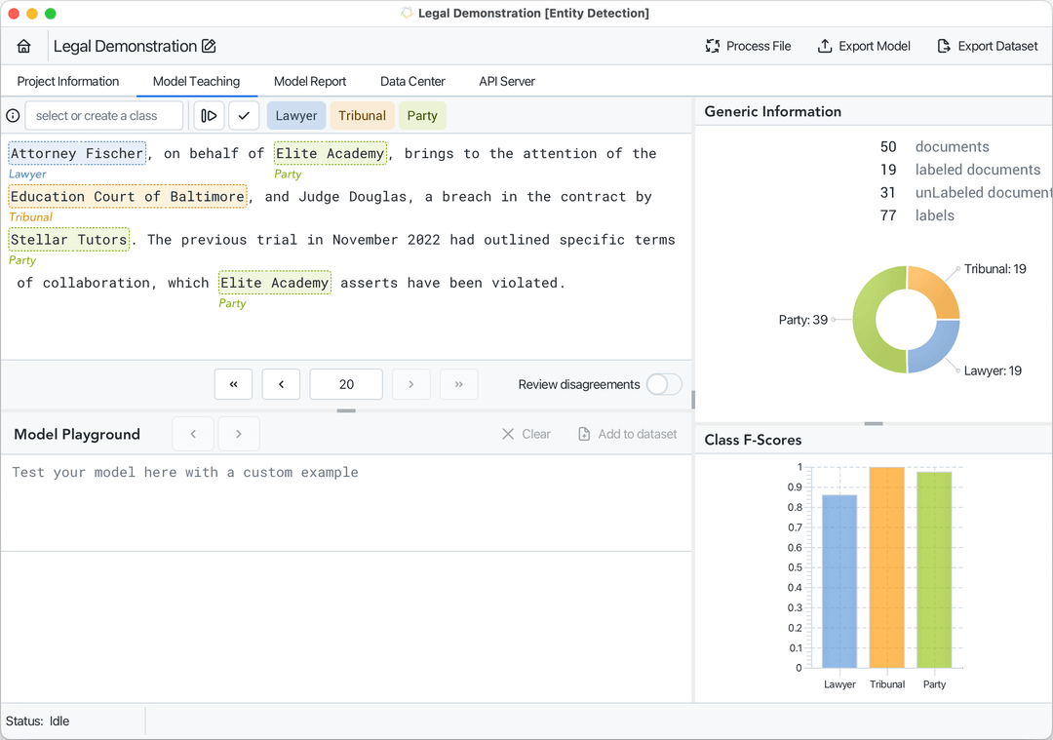The image size is (1053, 740).
Task: Go to the next page with the right chevron
Action: 410,384
